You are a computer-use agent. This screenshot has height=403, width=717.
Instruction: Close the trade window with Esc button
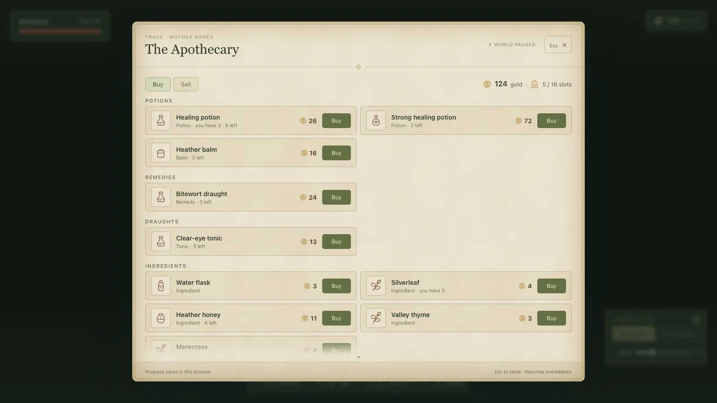tap(558, 45)
